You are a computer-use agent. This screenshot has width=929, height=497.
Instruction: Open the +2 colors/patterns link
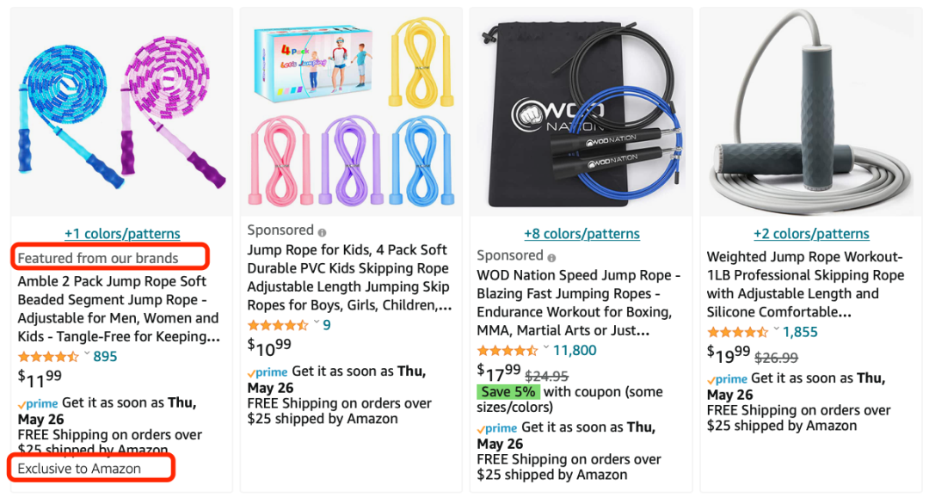pyautogui.click(x=811, y=234)
